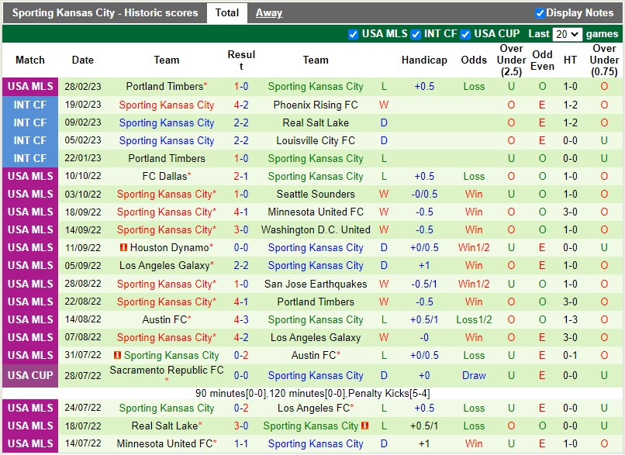Open Los Angeles FC team link

[313, 408]
